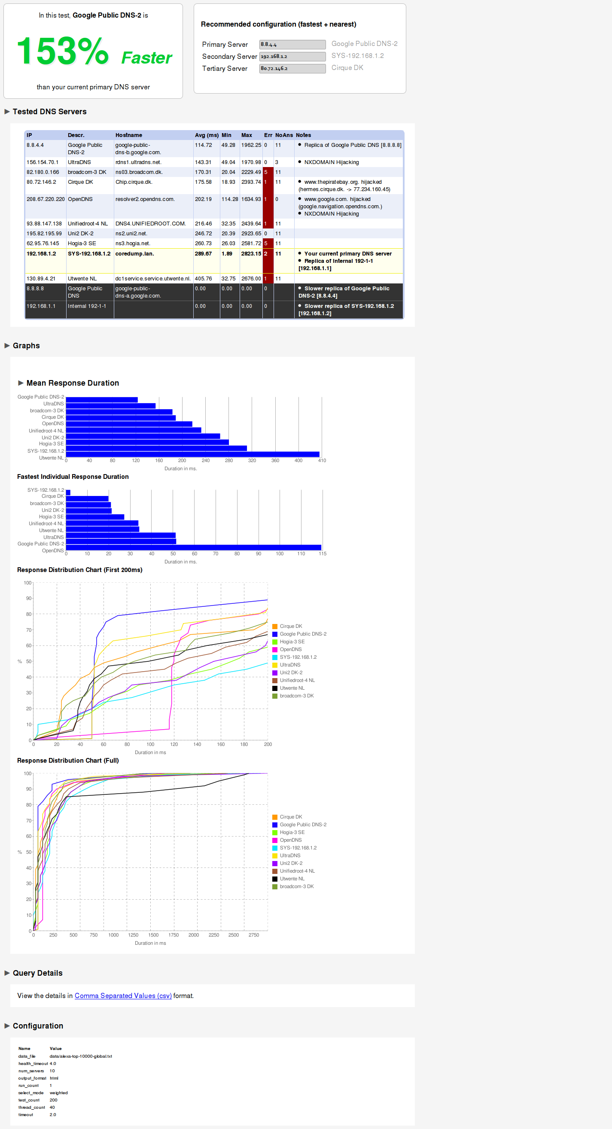This screenshot has width=612, height=1129.
Task: Click the 'Descr.' column header
Action: pyautogui.click(x=76, y=135)
